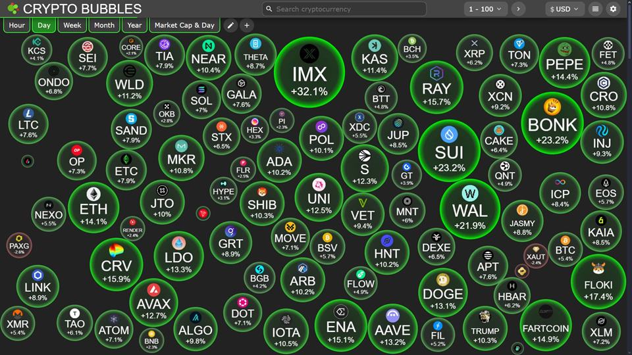Select the Market Cap & Day tab

tap(184, 26)
